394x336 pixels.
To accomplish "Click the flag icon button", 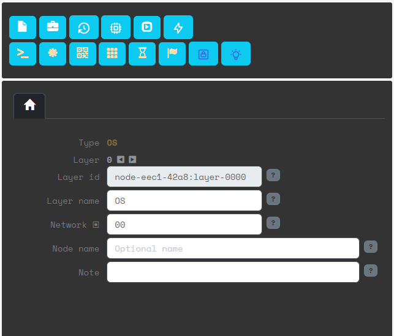I will pyautogui.click(x=172, y=54).
